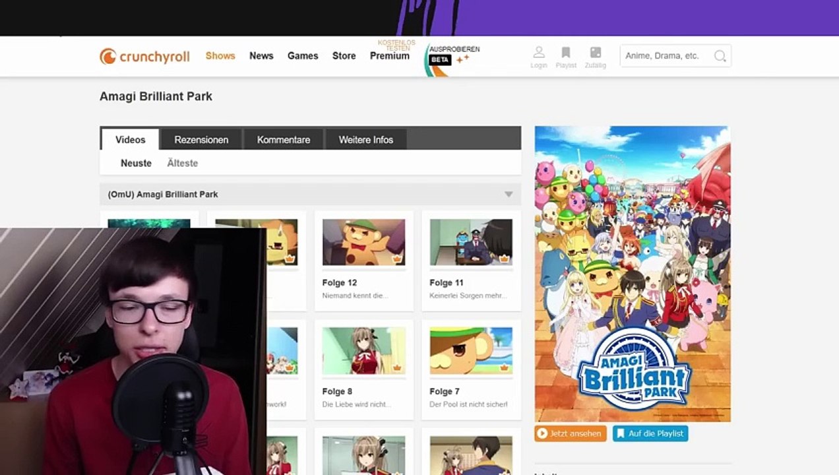
Task: Open the Shows menu
Action: 220,56
